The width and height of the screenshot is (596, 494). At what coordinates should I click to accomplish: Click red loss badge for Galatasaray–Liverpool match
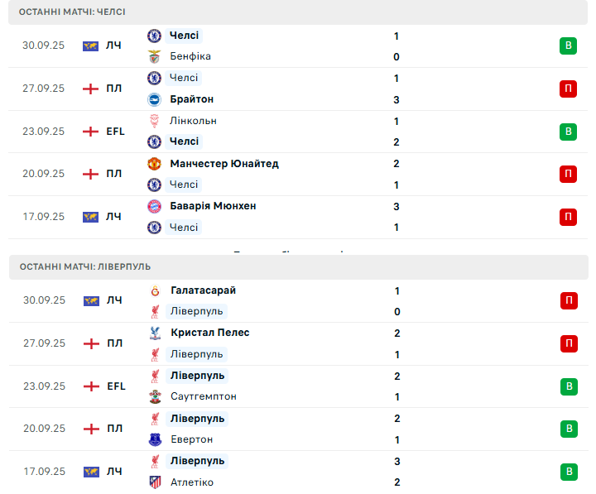(x=568, y=300)
